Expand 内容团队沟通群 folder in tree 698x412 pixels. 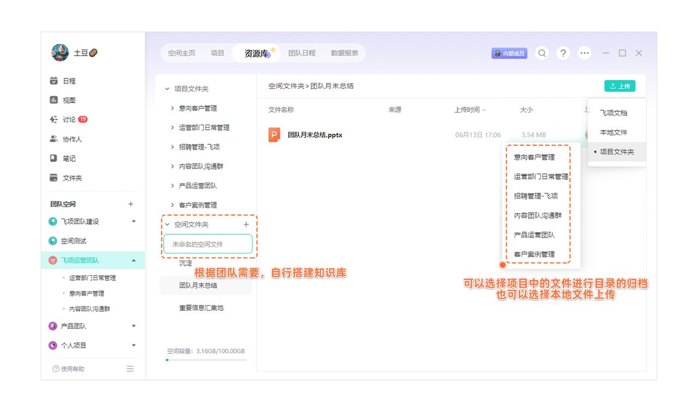(x=172, y=166)
